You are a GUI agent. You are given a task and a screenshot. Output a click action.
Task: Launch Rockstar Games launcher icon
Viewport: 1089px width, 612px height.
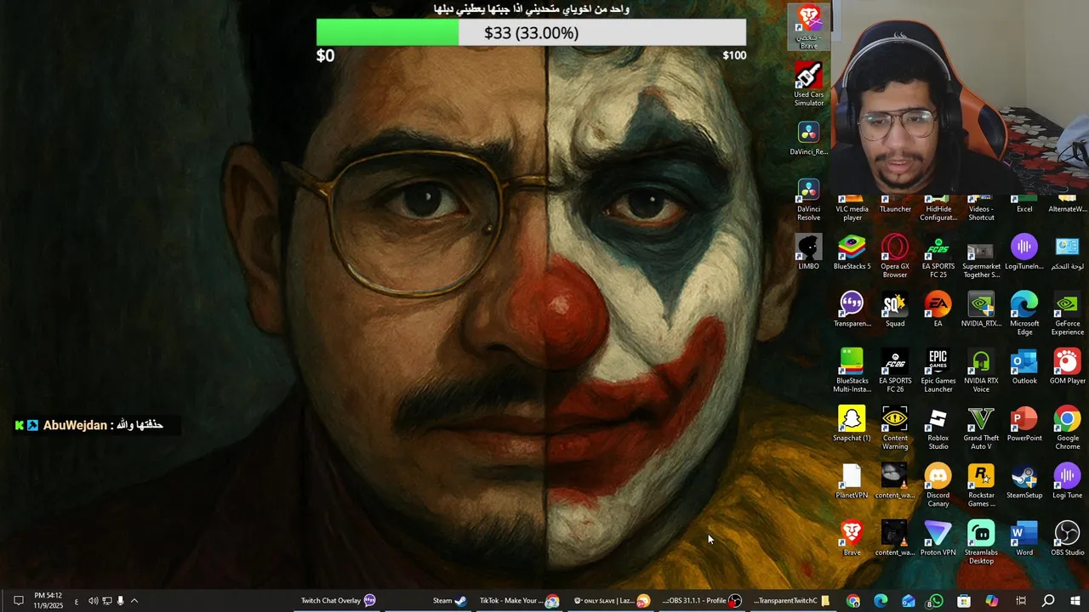[x=981, y=485]
